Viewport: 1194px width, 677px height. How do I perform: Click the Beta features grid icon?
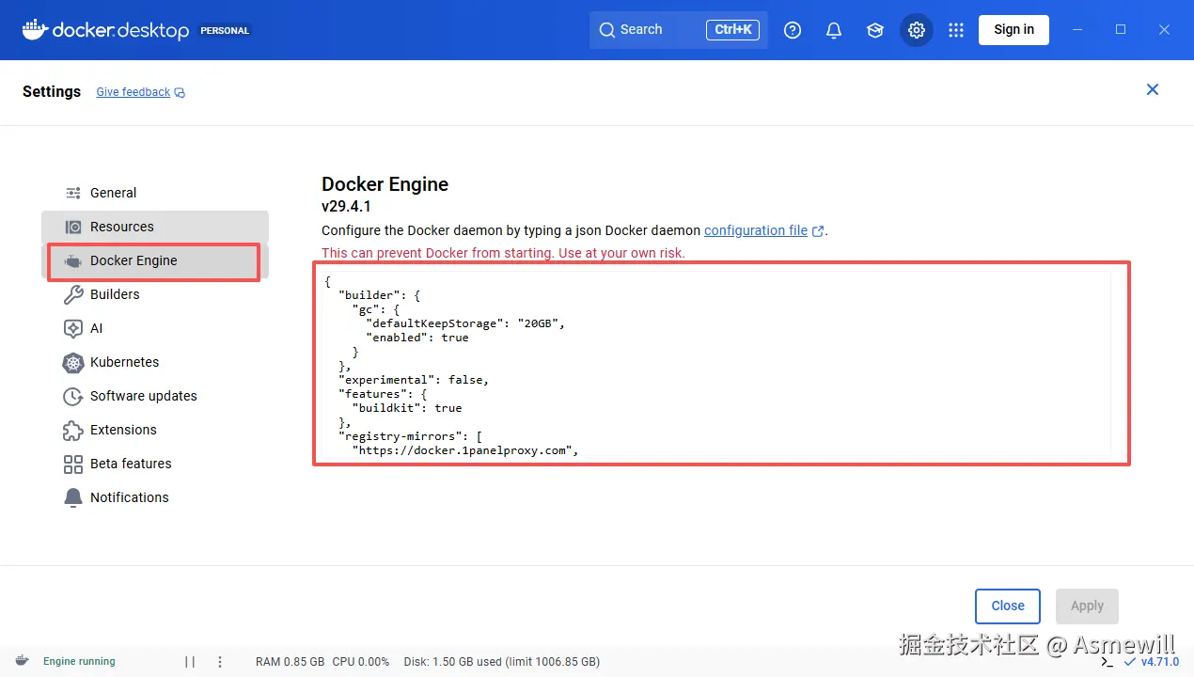click(73, 464)
